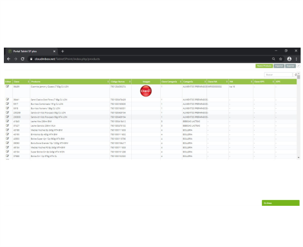The image size is (303, 247).
Task: Sort table by Categoría column
Action: point(194,82)
